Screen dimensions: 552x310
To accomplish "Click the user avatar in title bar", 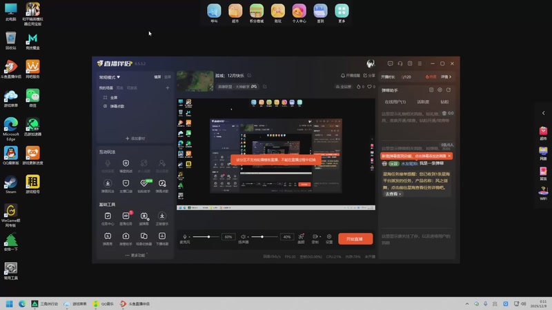I will click(x=371, y=63).
